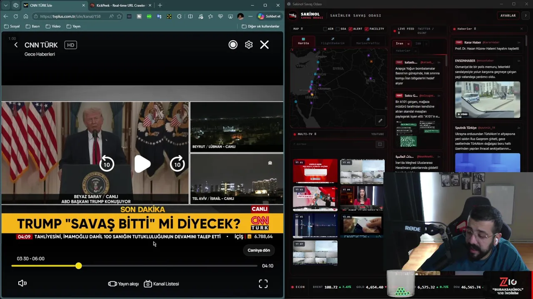Select the İran live feed tab
The width and height of the screenshot is (533, 299).
399,43
